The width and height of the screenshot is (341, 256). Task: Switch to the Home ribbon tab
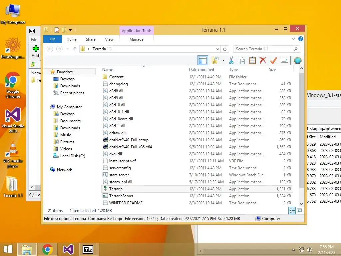pyautogui.click(x=72, y=39)
